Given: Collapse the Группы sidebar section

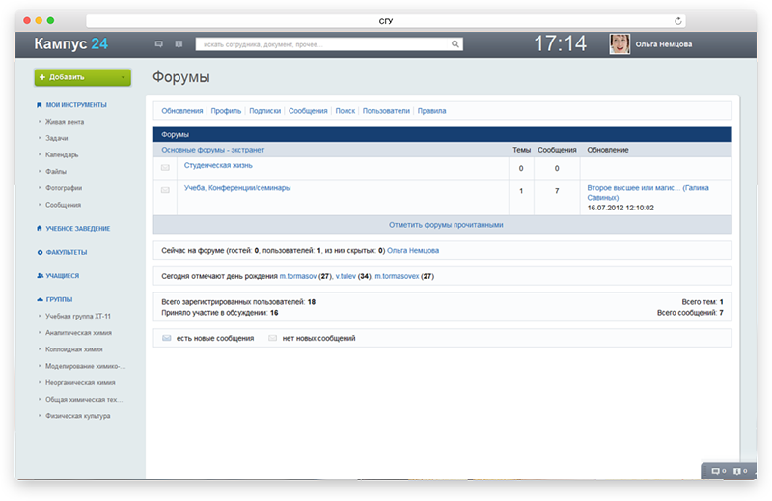Looking at the screenshot, I should tap(40, 299).
